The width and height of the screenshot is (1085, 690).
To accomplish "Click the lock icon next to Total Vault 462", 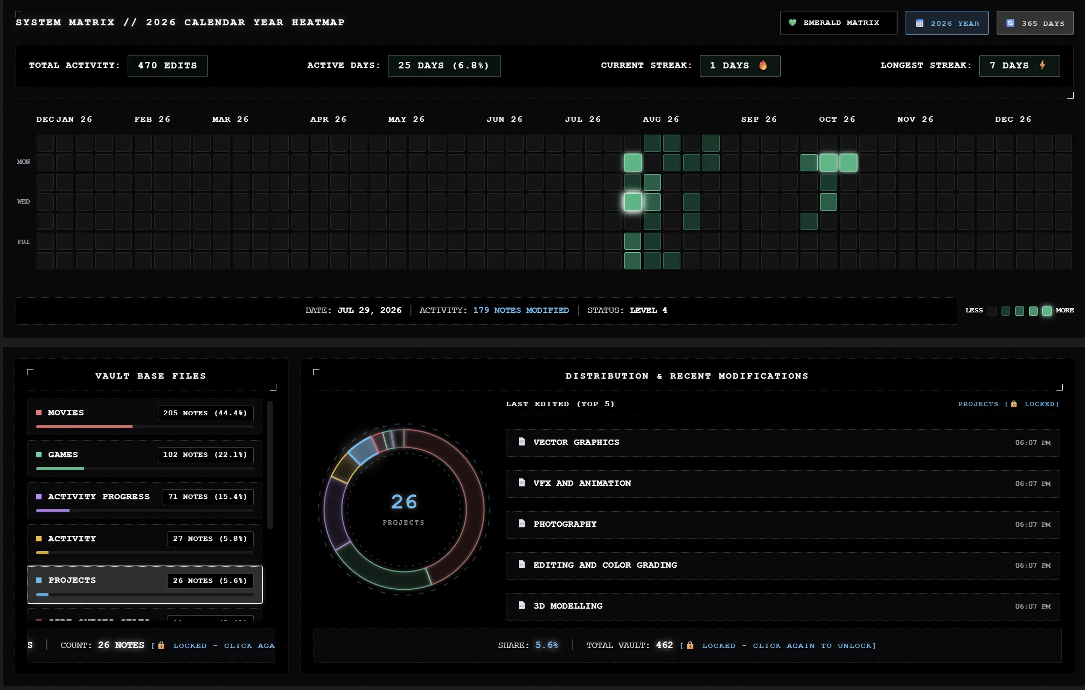I will (x=690, y=645).
